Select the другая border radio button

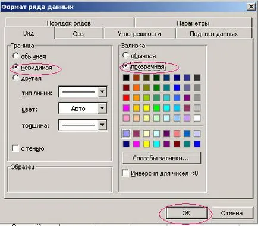(x=15, y=78)
